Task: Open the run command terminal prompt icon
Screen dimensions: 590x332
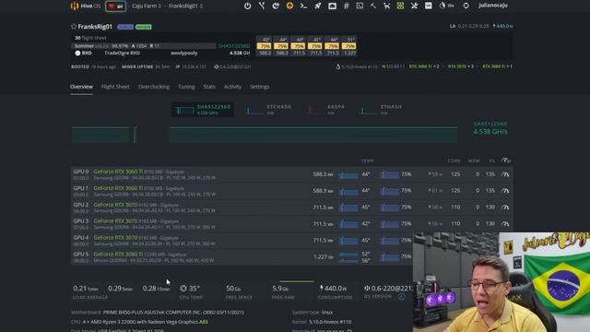Action: 303,6
